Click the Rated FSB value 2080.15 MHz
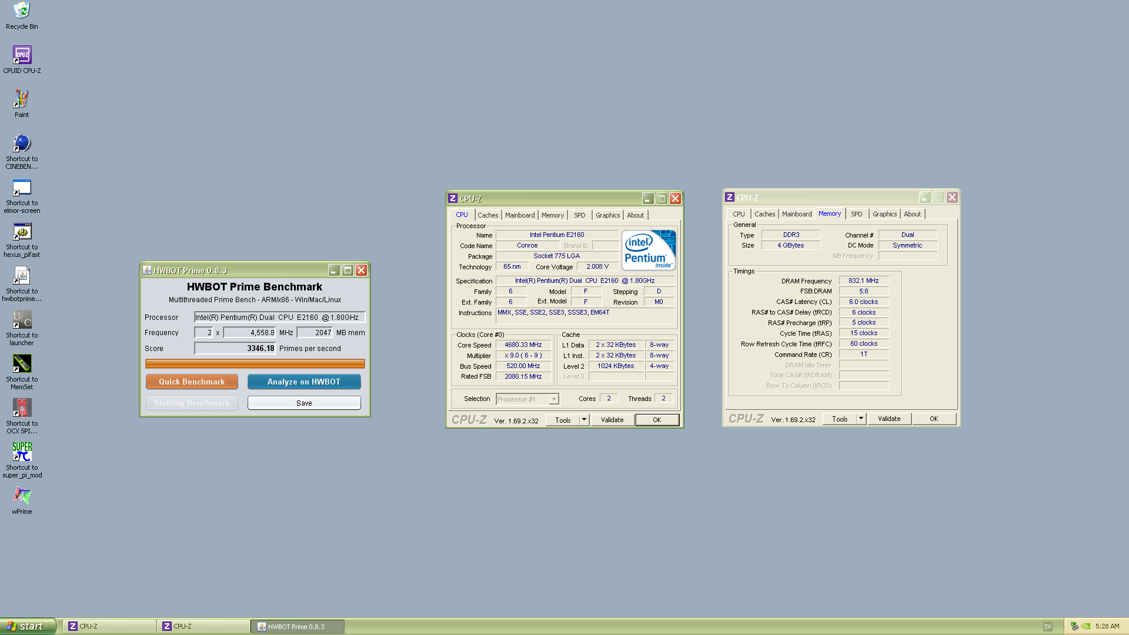 pyautogui.click(x=523, y=376)
